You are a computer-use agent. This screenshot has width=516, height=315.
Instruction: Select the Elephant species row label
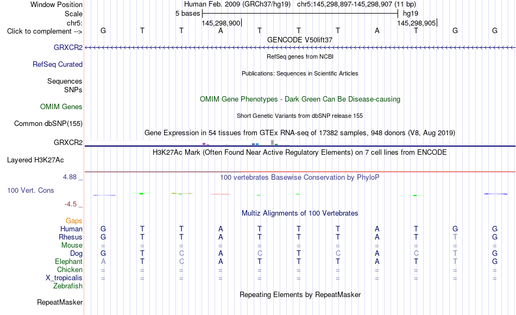click(69, 261)
